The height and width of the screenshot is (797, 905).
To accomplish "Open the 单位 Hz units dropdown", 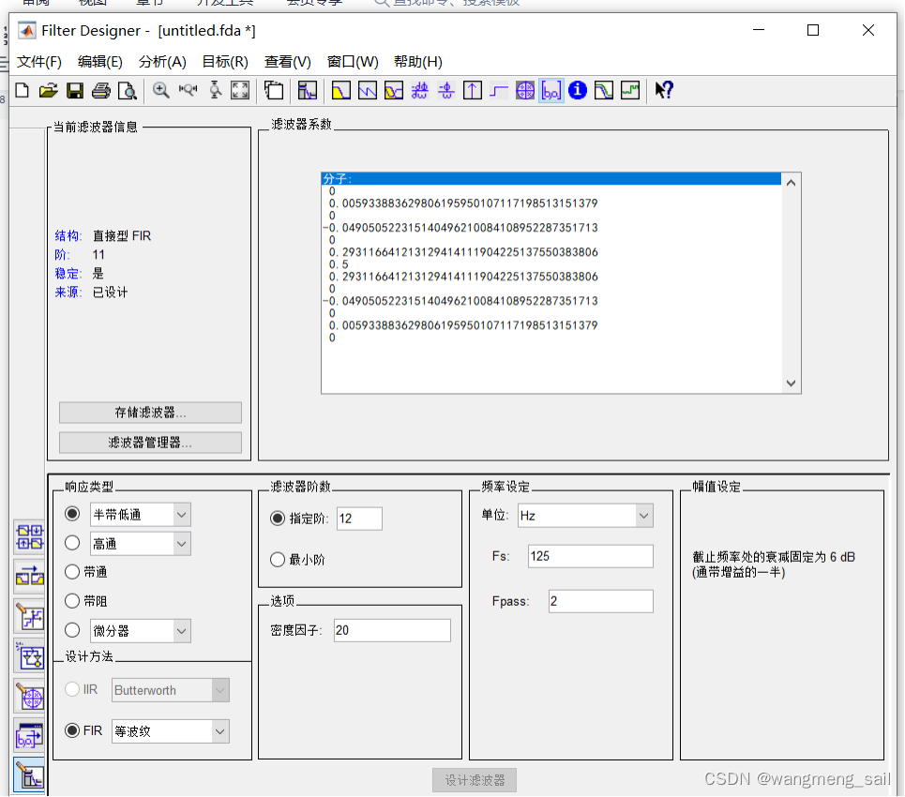I will pyautogui.click(x=643, y=516).
